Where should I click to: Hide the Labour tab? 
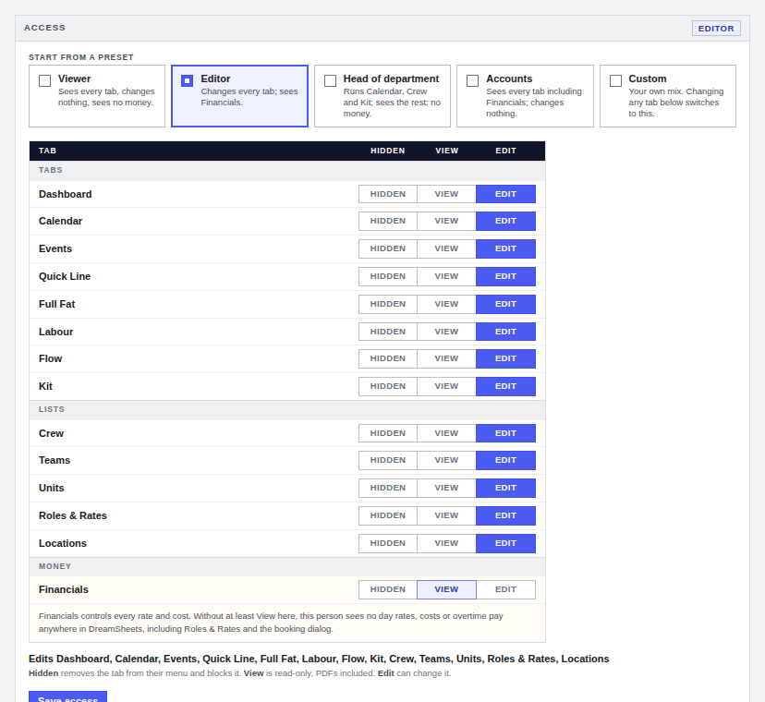point(388,332)
